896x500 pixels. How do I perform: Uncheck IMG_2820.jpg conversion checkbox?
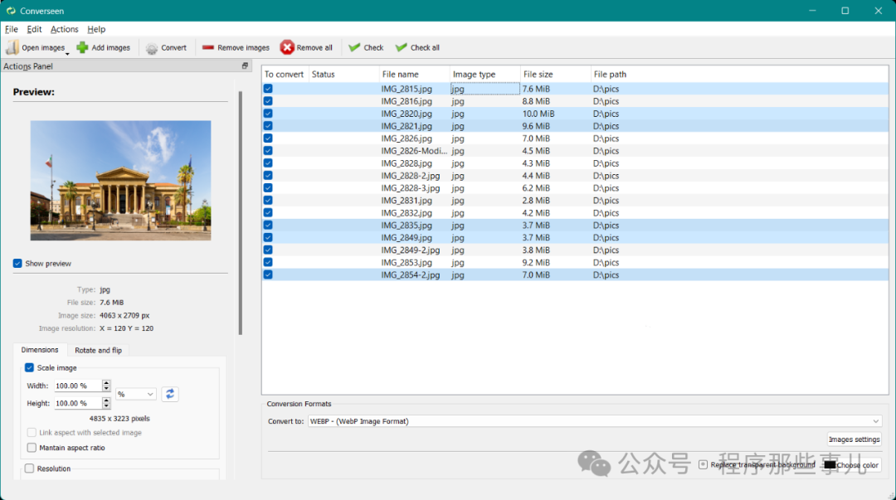tap(268, 114)
